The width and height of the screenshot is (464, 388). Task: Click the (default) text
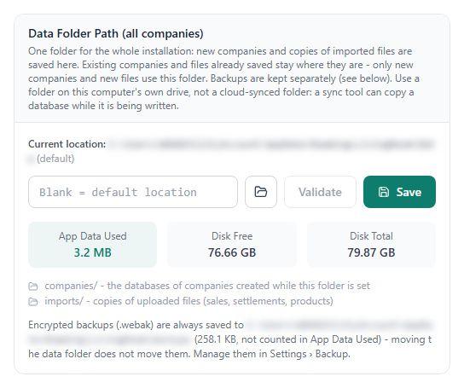(55, 159)
